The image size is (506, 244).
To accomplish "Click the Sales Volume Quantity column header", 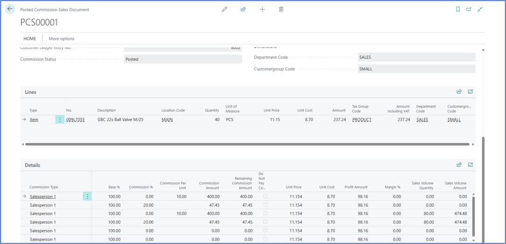I will [423, 185].
